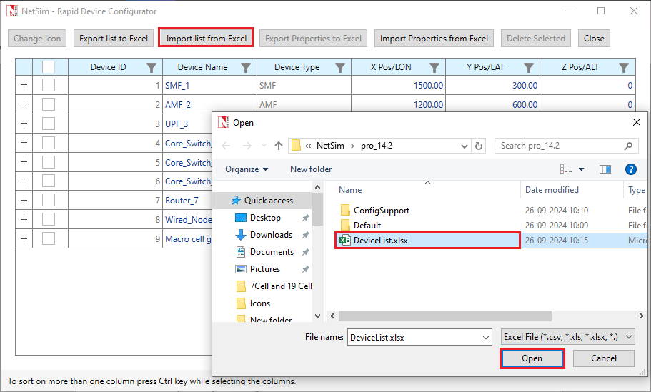Click the Downloads arrow icon
Viewport: 651px width, 392px height.
tap(241, 235)
